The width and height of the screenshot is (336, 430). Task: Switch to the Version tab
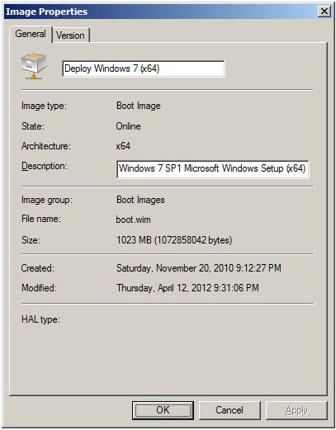coord(70,35)
